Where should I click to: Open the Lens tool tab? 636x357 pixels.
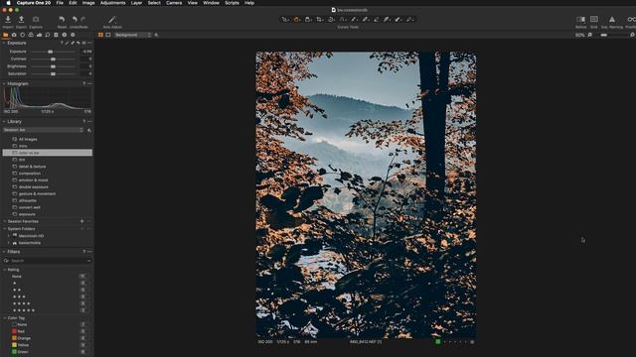coord(22,35)
